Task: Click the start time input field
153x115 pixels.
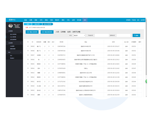Action: (x=102, y=35)
